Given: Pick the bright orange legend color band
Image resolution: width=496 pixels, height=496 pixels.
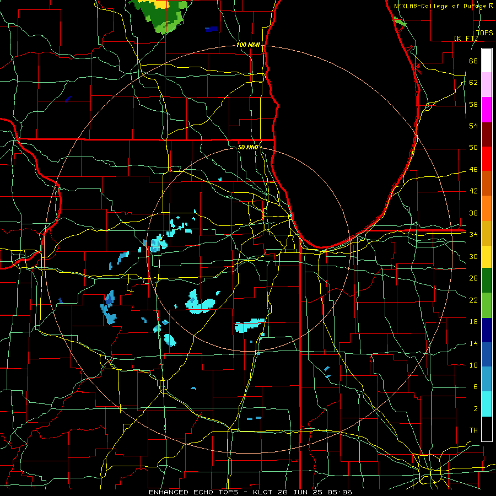Looking at the screenshot, I should pyautogui.click(x=487, y=208).
